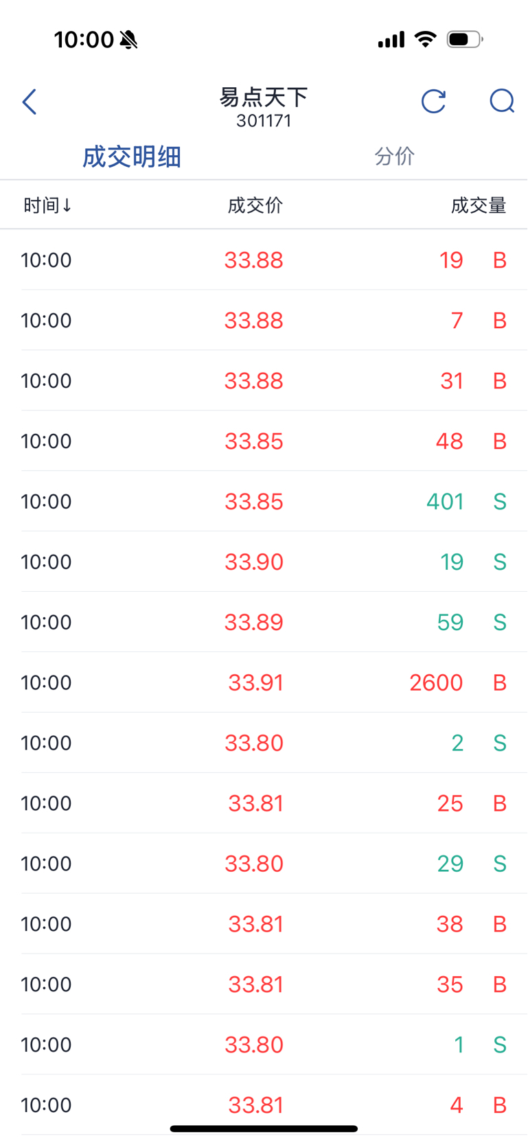528x1143 pixels.
Task: Tap the battery status icon
Action: (x=465, y=40)
